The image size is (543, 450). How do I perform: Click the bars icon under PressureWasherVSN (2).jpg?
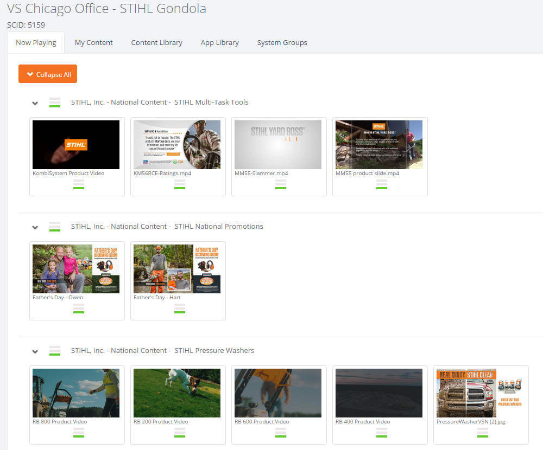(x=483, y=433)
